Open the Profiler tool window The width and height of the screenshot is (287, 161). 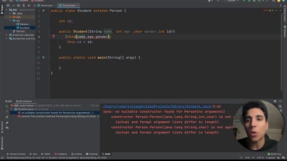pos(77,154)
